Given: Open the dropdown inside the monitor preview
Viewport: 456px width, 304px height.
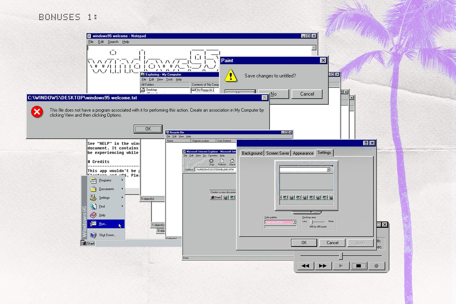Looking at the screenshot, I should (328, 169).
